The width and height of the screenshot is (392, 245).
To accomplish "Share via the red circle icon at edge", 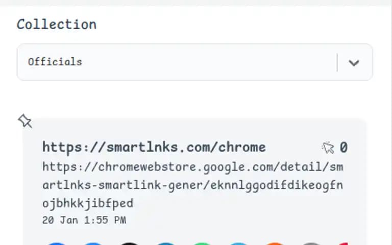I will [343, 244].
